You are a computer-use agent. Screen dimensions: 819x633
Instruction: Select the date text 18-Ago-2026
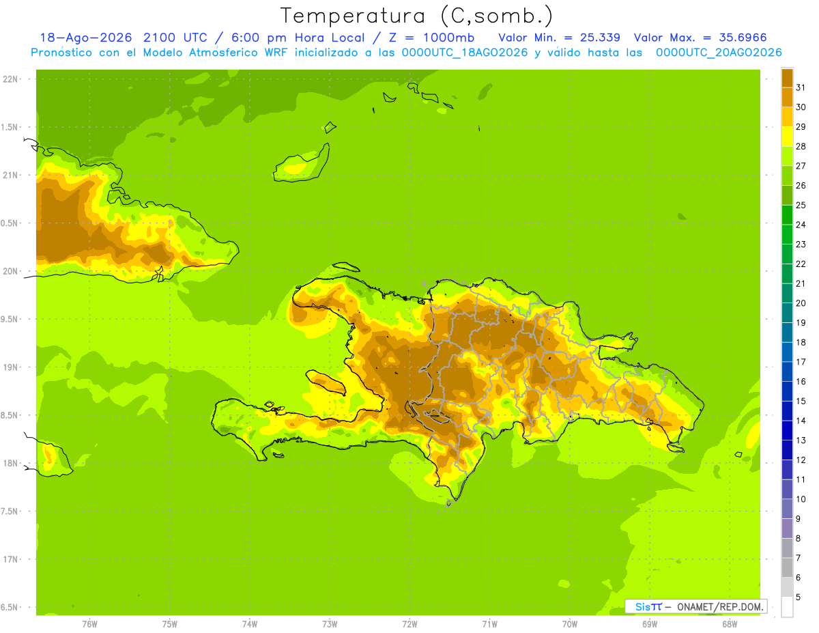pyautogui.click(x=85, y=38)
